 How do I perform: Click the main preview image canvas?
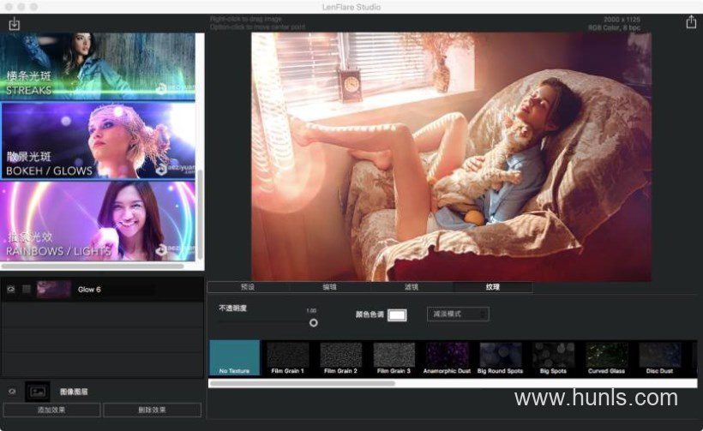[451, 157]
